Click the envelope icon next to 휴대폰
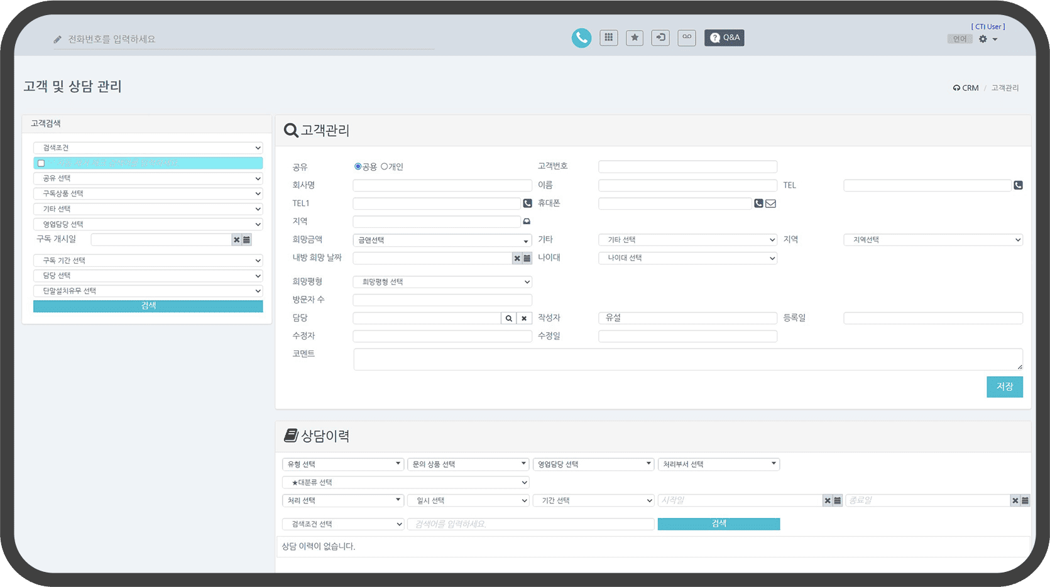This screenshot has width=1050, height=587. 770,203
